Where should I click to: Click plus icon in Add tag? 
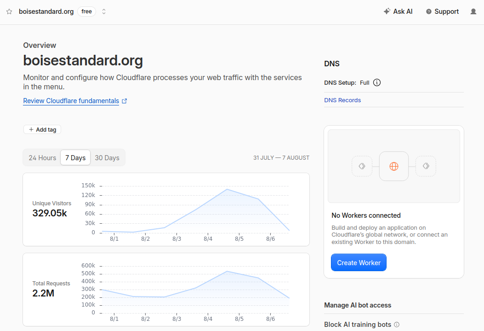tap(31, 129)
